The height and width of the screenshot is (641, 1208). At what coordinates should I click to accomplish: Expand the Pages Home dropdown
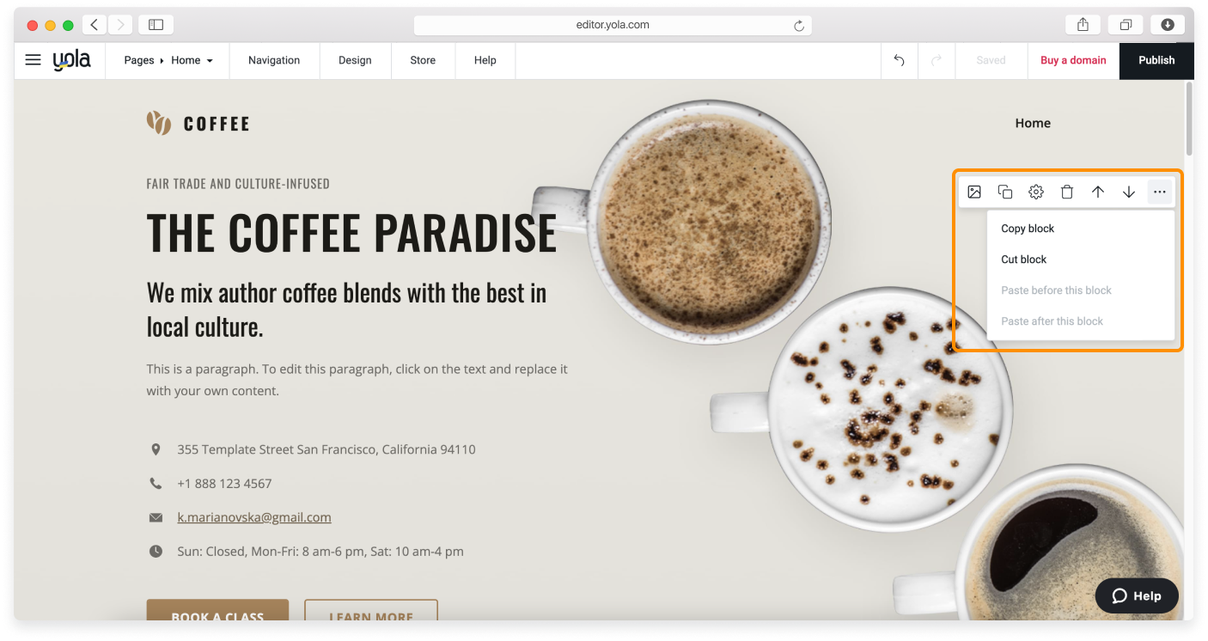(x=168, y=60)
